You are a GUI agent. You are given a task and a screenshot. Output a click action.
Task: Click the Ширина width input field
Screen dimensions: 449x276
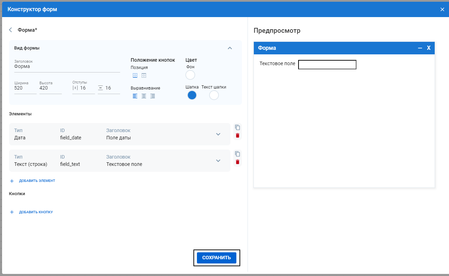point(25,88)
